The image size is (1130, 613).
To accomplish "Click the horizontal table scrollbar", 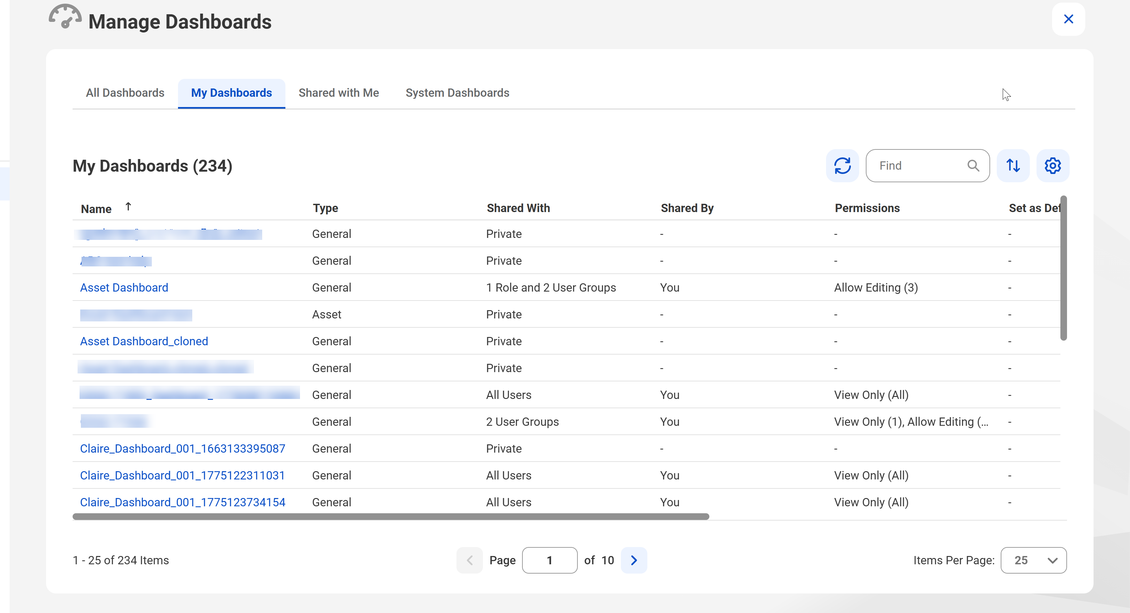I will coord(390,517).
